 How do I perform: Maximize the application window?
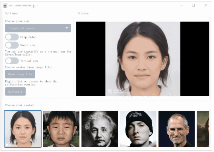pyautogui.click(x=193, y=5)
